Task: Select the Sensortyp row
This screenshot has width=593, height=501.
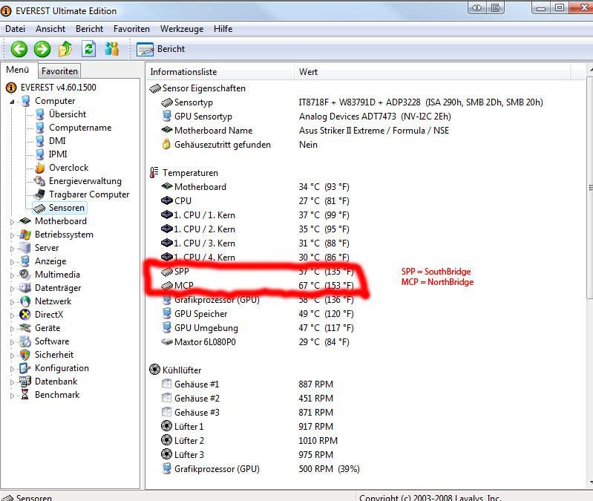Action: (x=352, y=102)
